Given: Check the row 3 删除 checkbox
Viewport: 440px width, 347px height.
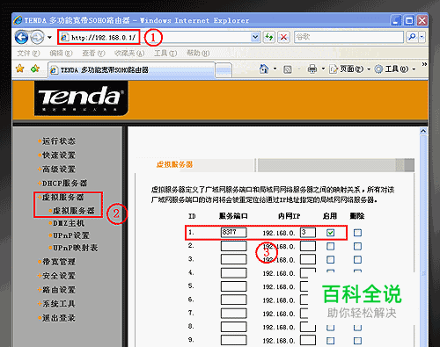Looking at the screenshot, I should click(357, 260).
